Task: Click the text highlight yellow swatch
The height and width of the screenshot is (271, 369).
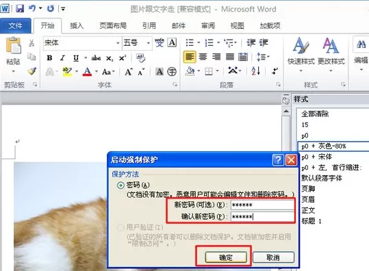Action: click(67, 71)
